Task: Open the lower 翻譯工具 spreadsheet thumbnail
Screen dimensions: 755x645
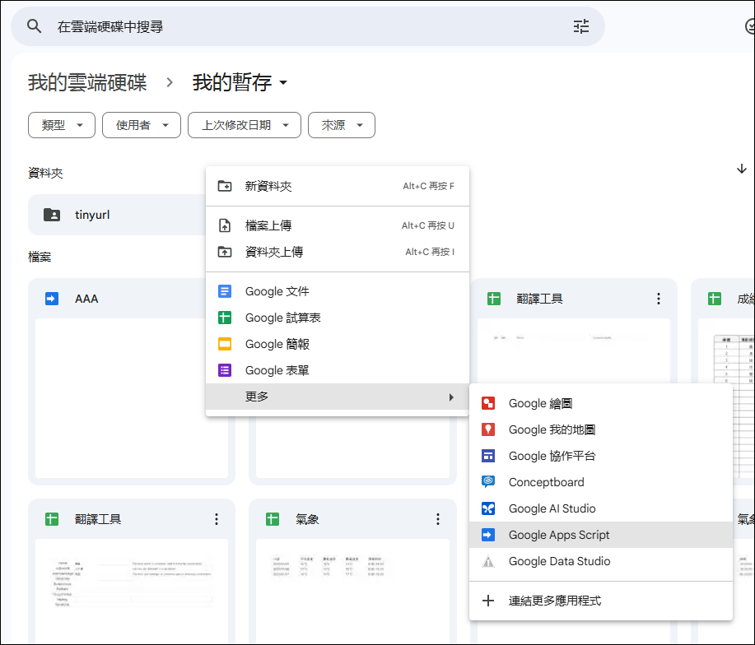Action: click(132, 591)
